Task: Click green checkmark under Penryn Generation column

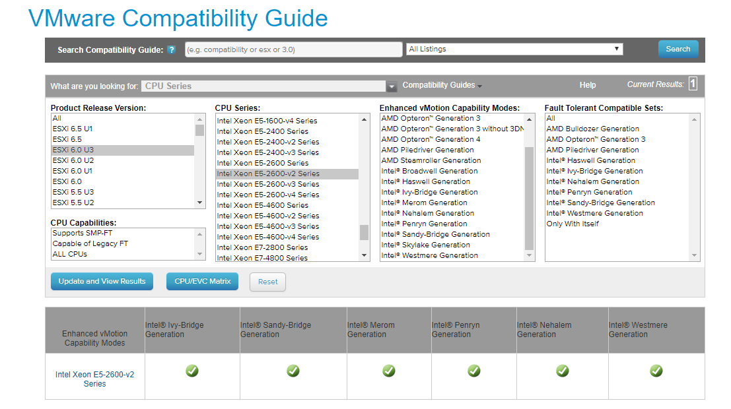Action: pos(474,371)
